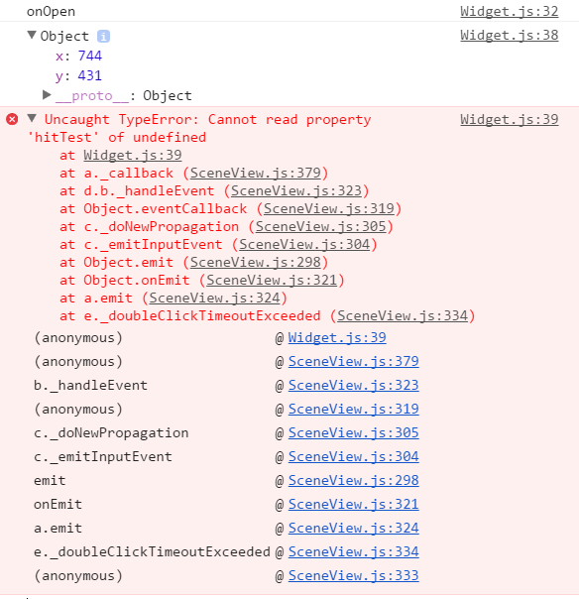Collapse the expanded Object entry
Image resolution: width=579 pixels, height=599 pixels.
[32, 35]
